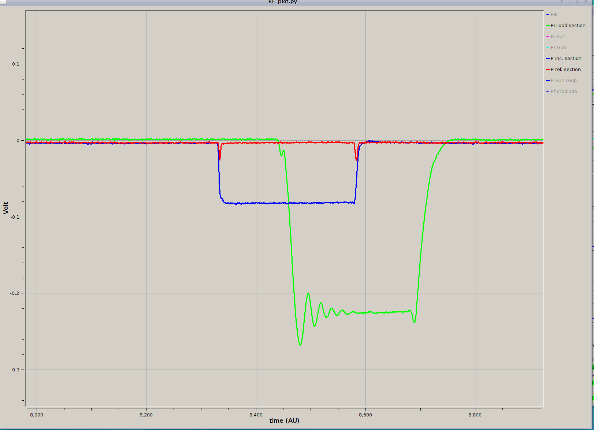The height and width of the screenshot is (430, 594).
Task: Hide the Pi Load section trace label
Action: [568, 26]
